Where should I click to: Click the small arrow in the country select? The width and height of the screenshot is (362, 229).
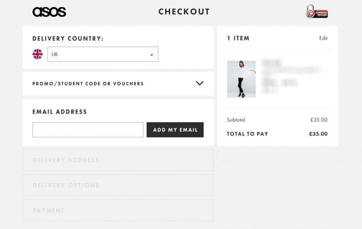click(152, 55)
